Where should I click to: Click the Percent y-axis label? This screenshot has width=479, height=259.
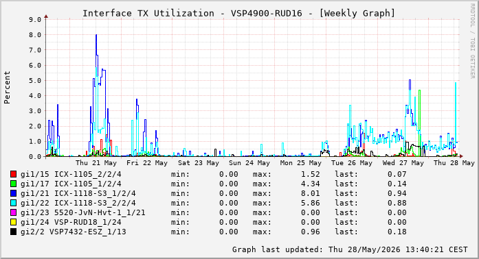(7, 88)
